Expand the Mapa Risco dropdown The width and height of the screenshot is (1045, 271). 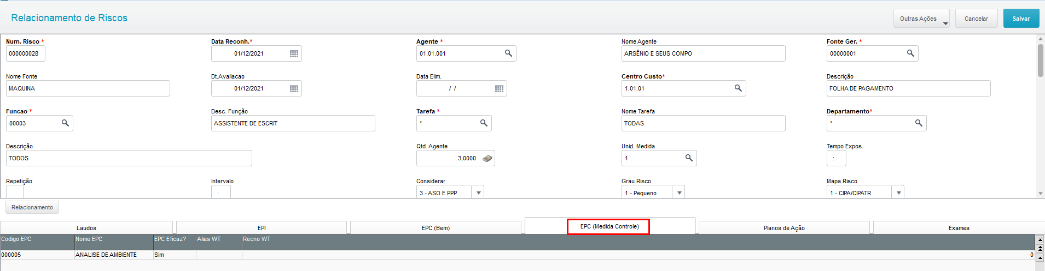[x=898, y=192]
